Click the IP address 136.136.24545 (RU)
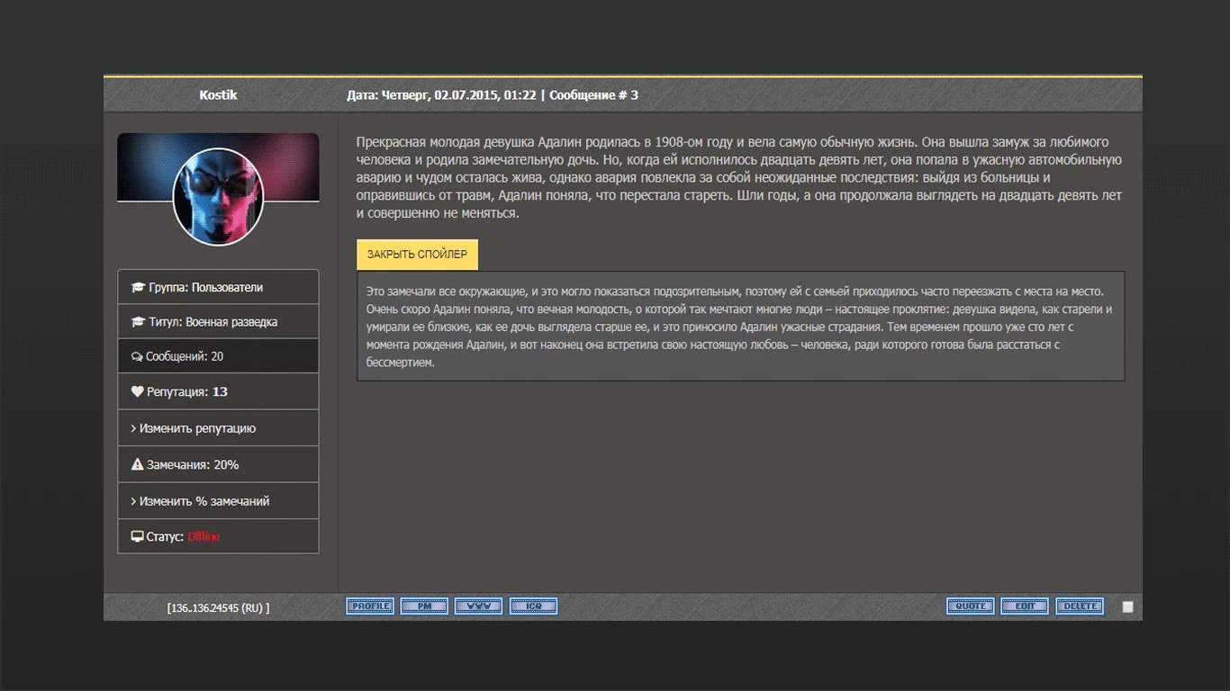 point(218,608)
